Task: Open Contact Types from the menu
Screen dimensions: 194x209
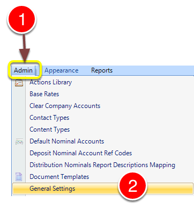Action: [x=102, y=118]
